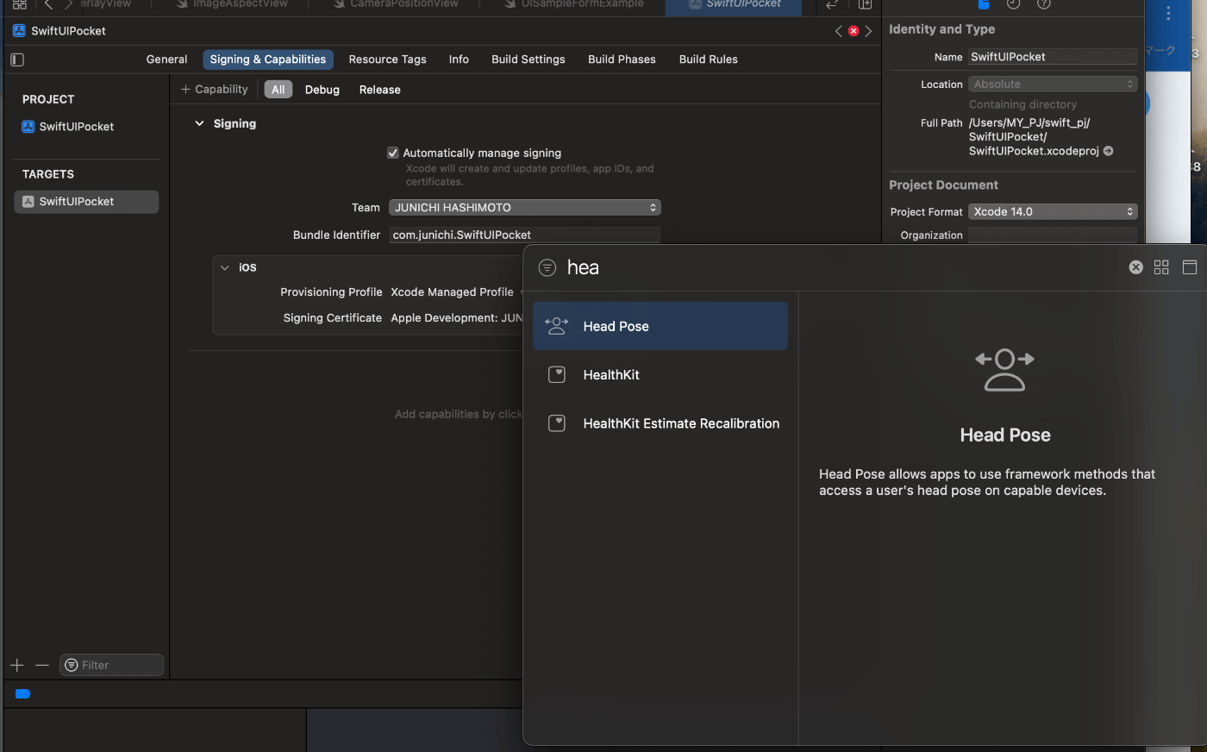The height and width of the screenshot is (752, 1207).
Task: Click HealthKit Estimate Recalibration heart icon
Action: coord(557,423)
